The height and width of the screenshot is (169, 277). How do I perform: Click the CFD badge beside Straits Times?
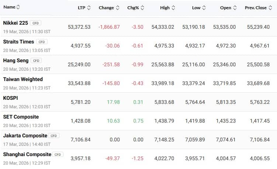pyautogui.click(x=42, y=42)
